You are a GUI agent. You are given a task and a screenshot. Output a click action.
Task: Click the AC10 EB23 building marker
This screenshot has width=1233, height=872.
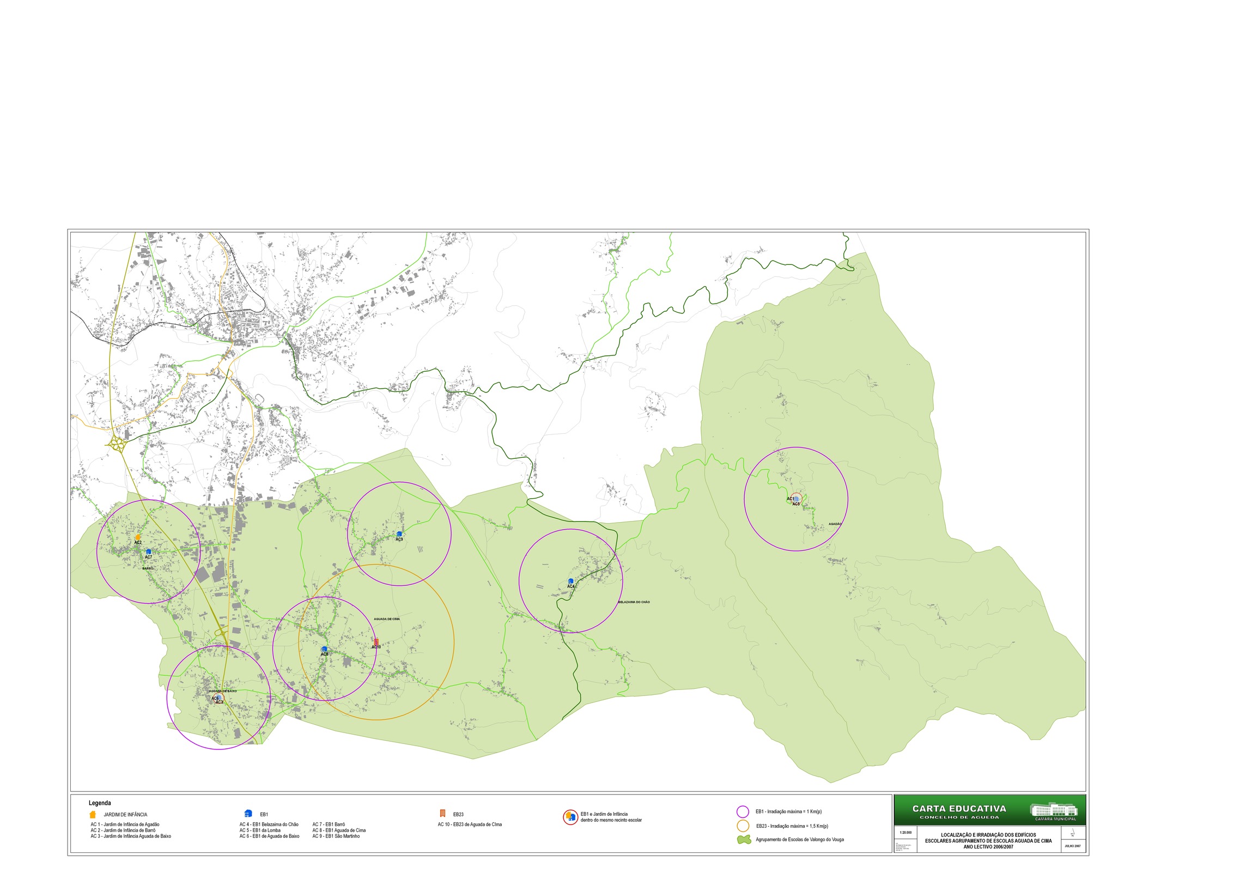pyautogui.click(x=376, y=642)
